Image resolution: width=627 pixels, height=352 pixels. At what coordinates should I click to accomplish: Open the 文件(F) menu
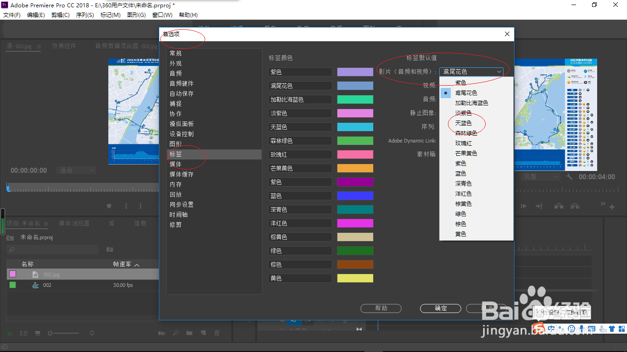tap(11, 15)
